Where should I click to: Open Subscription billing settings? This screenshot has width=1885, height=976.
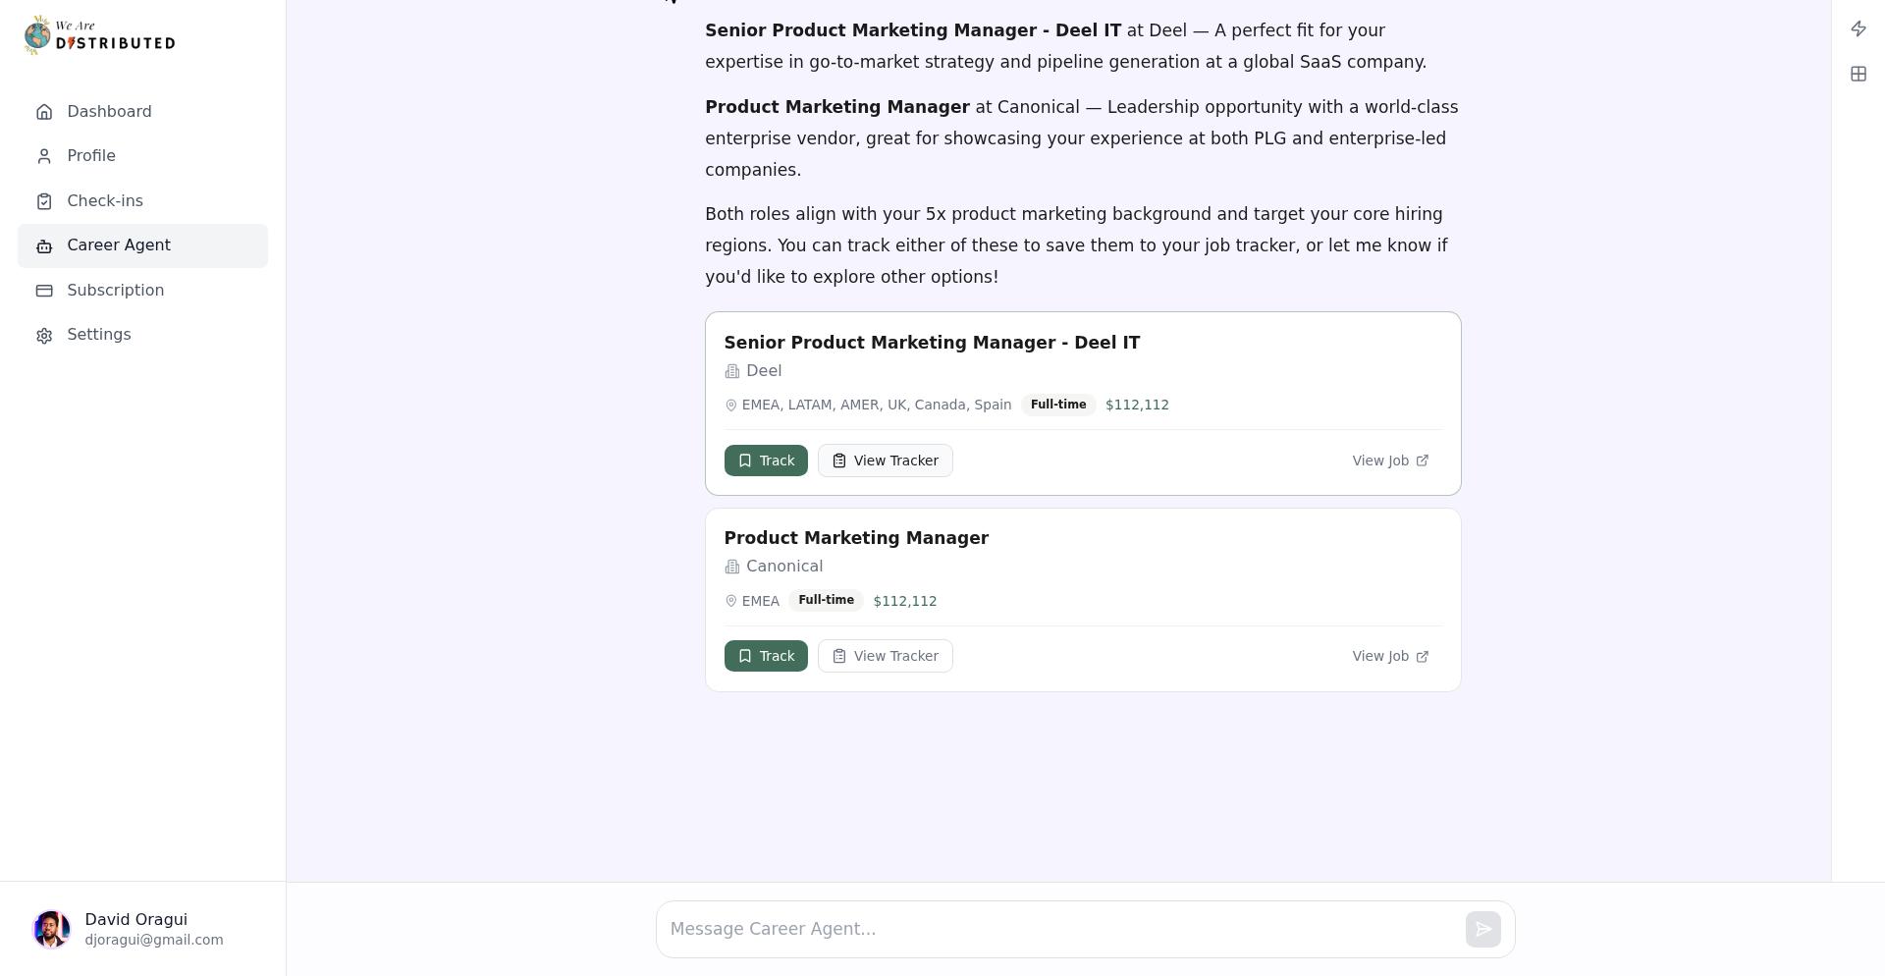[x=115, y=290]
